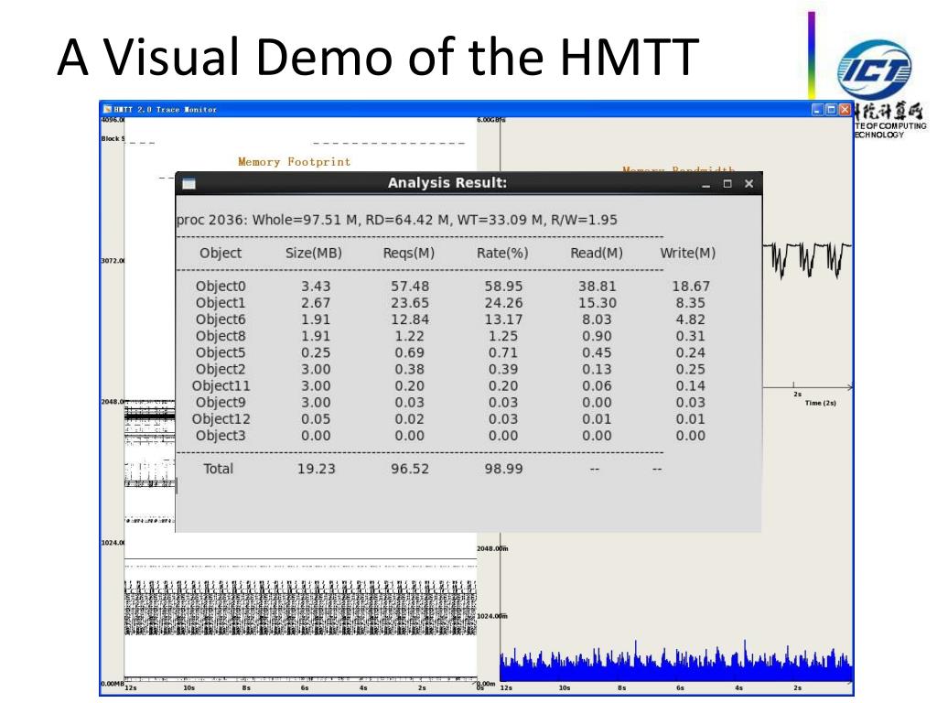Screen dimensions: 937x703
Task: Select the Object11 row label
Action: click(x=221, y=386)
